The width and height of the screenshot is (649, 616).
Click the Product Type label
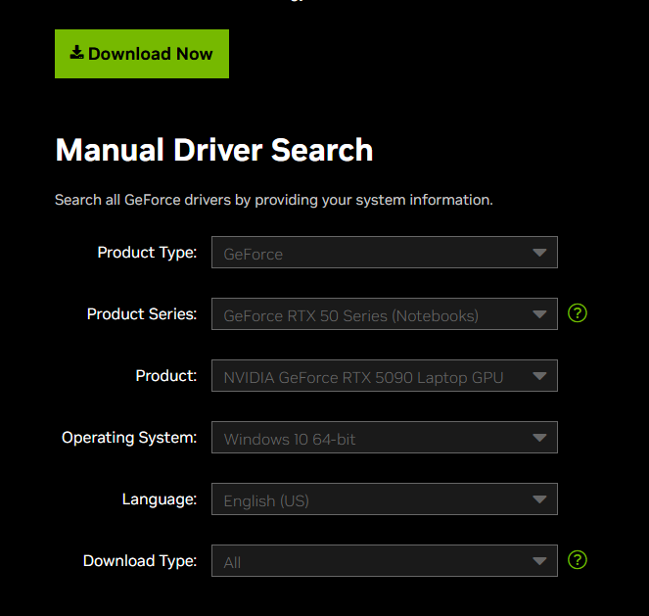tap(147, 253)
